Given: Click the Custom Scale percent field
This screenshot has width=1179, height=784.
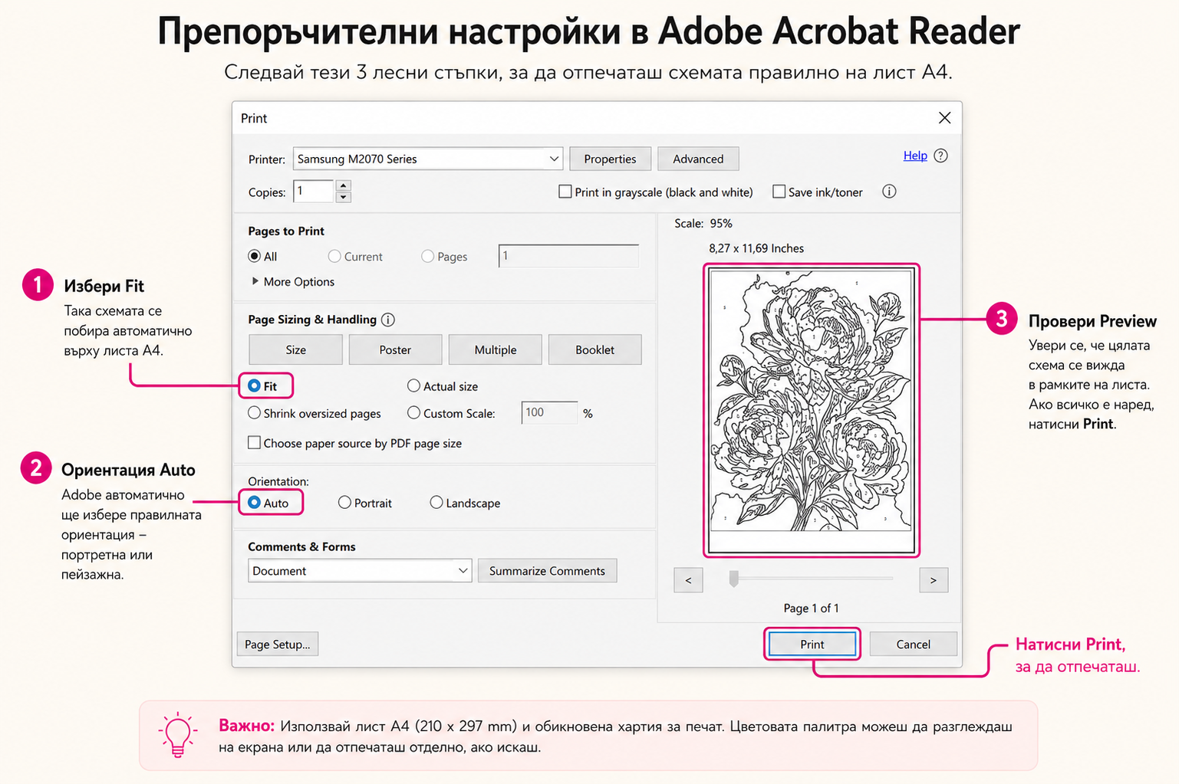Looking at the screenshot, I should [x=549, y=412].
